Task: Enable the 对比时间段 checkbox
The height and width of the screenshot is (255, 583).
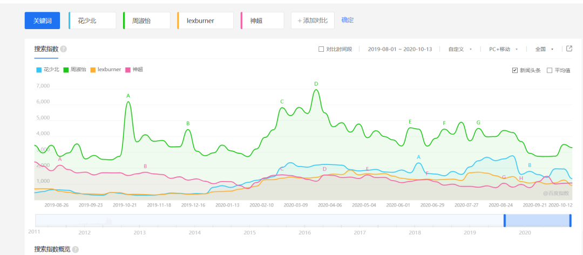Action: point(322,49)
